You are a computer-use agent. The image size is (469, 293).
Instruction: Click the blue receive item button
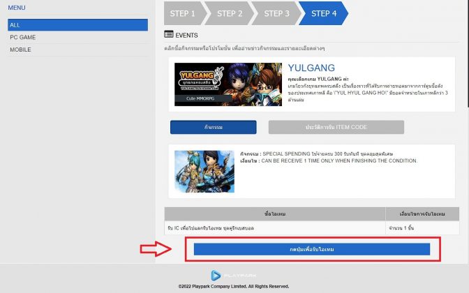point(312,249)
